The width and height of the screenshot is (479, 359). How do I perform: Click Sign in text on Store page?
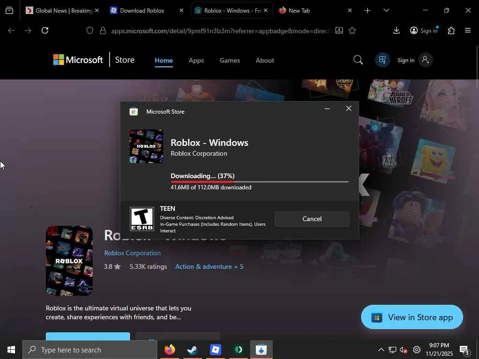pyautogui.click(x=406, y=60)
